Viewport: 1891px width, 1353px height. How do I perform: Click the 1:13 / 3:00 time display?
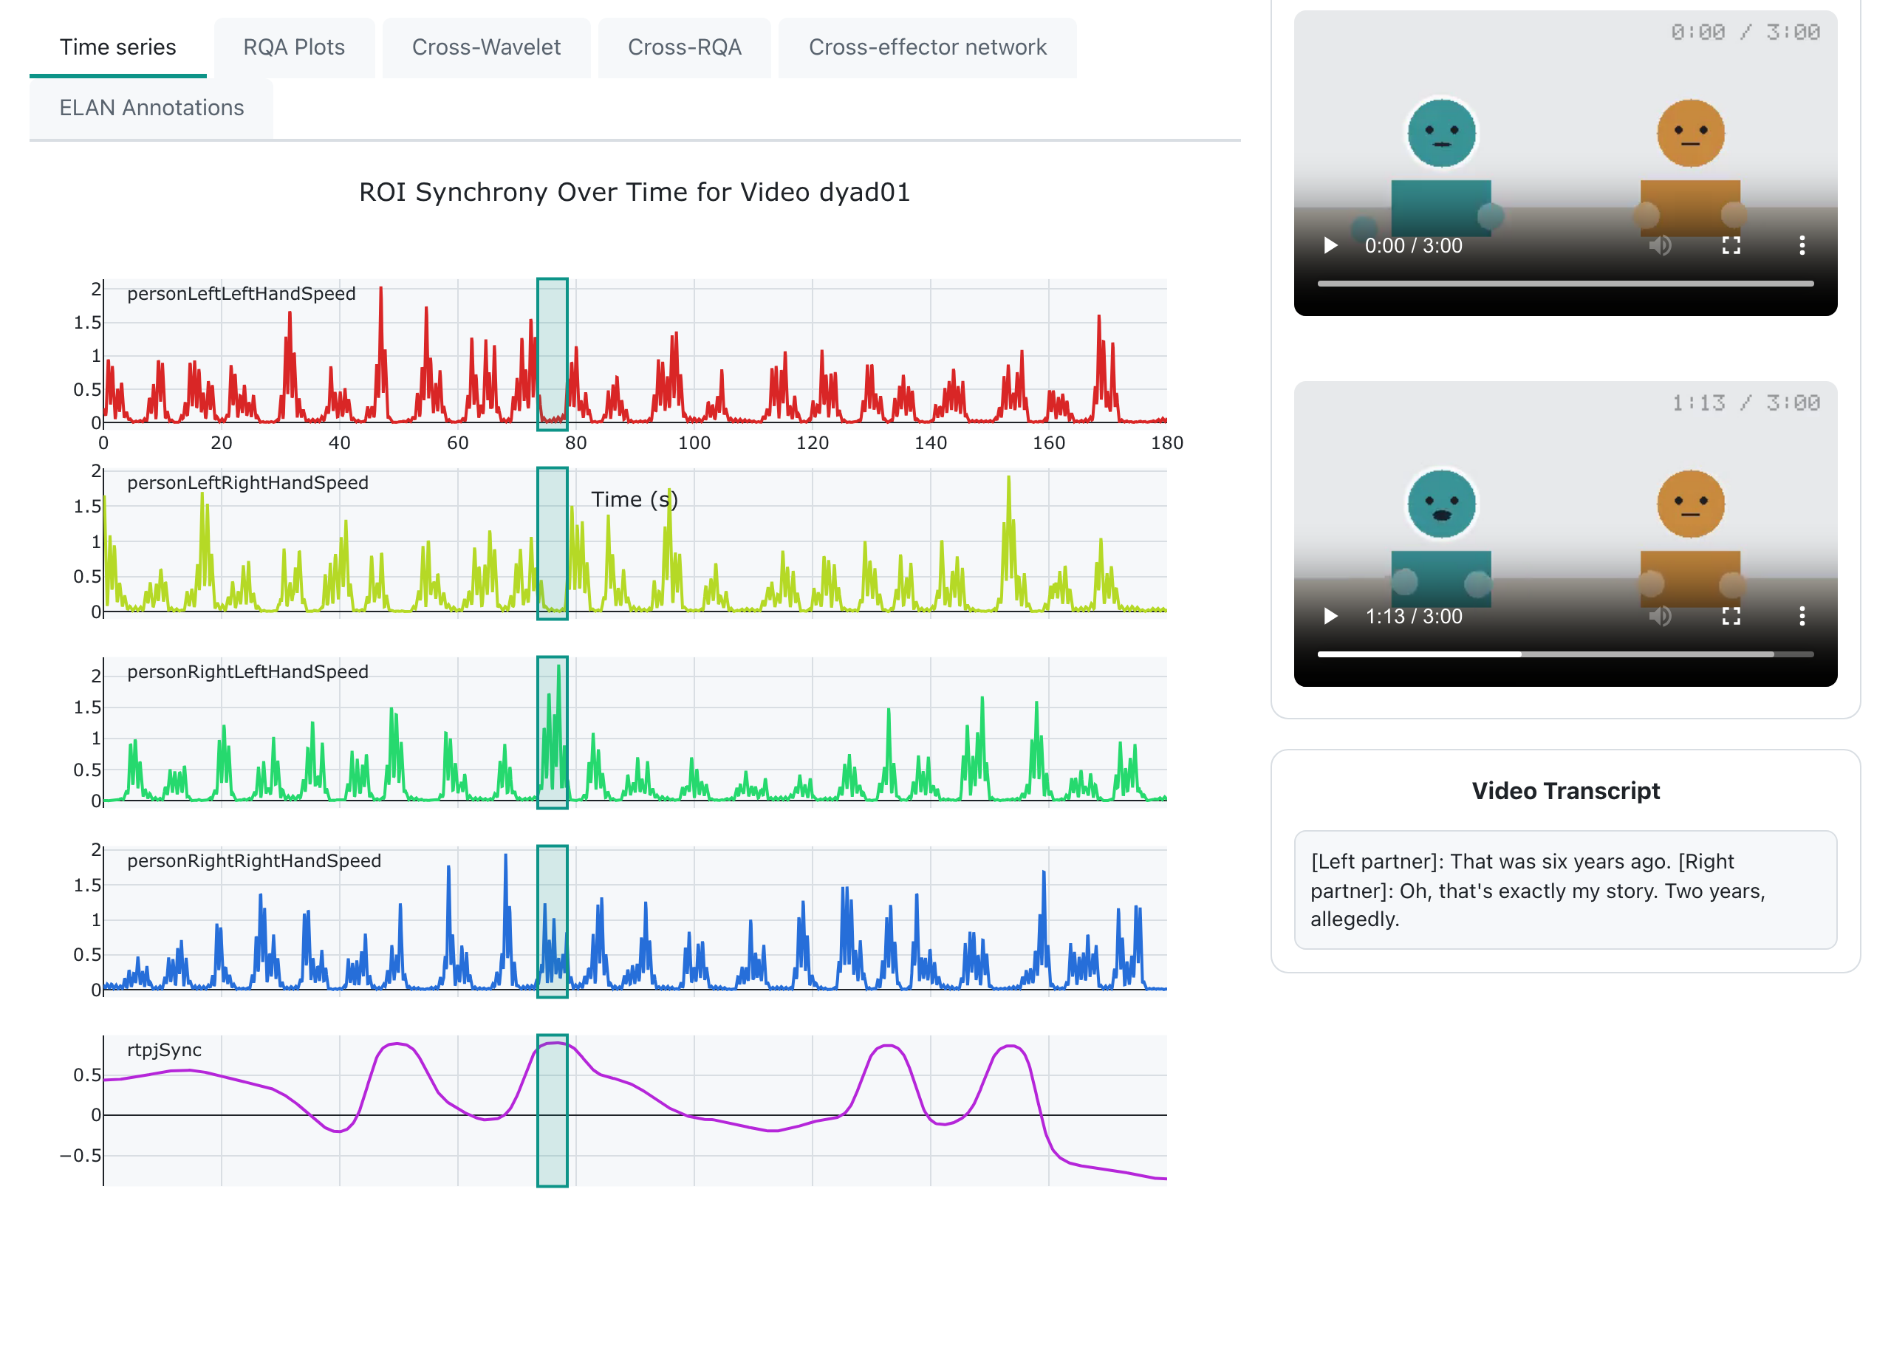[1414, 617]
